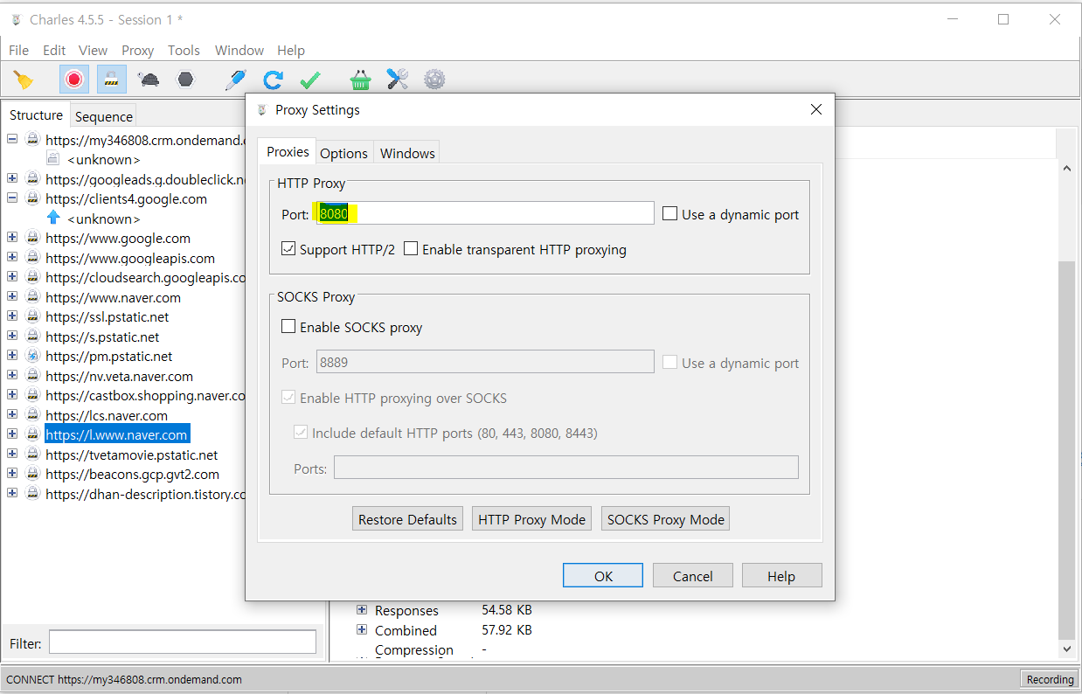The image size is (1082, 694).
Task: Click the blue up-arrow icon under clients4.google.com
Action: pyautogui.click(x=53, y=218)
